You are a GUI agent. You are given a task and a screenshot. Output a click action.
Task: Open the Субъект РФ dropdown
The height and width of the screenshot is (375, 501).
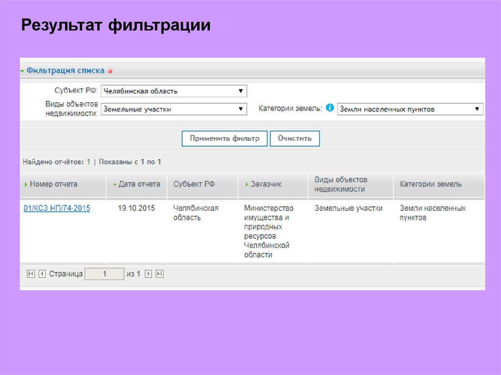coord(174,91)
